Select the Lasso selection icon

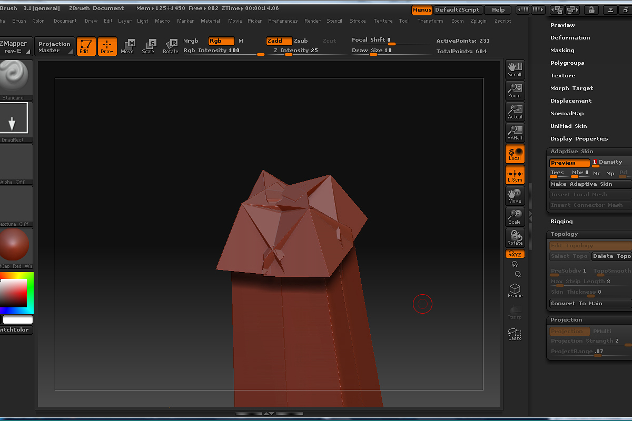click(x=515, y=334)
